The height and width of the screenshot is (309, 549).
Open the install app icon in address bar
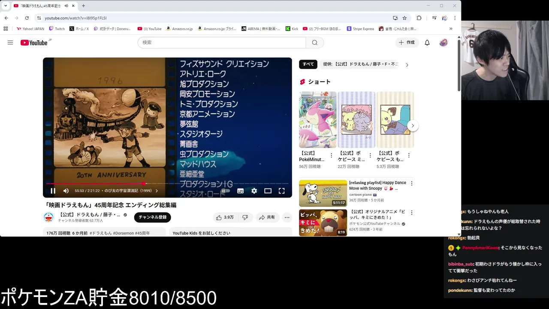tap(395, 18)
